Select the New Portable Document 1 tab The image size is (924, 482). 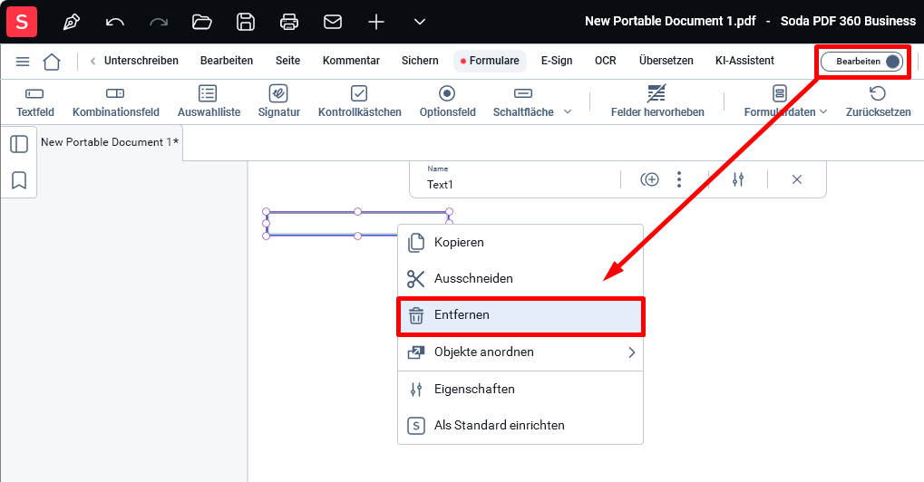[110, 142]
